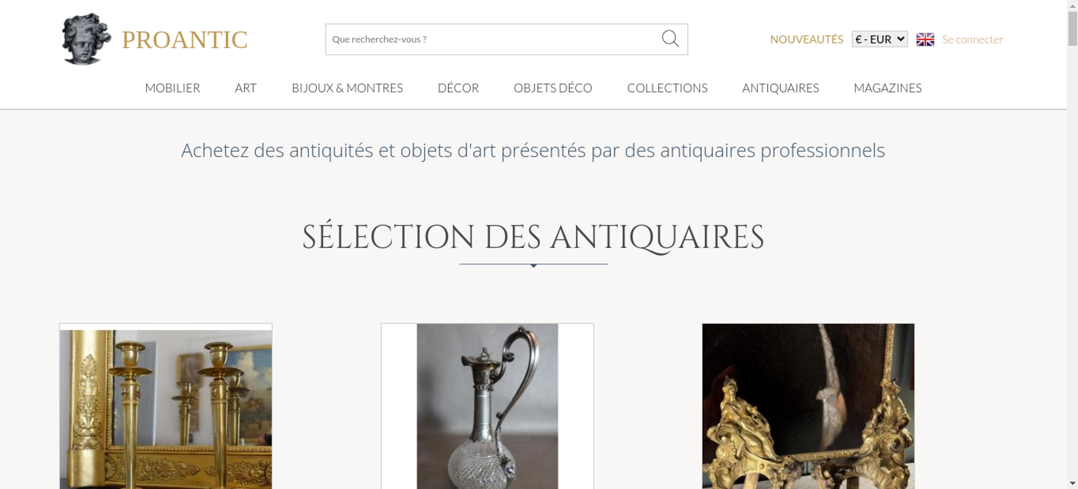Open the BIJOUX & MONTRES menu
The width and height of the screenshot is (1078, 489).
point(347,88)
